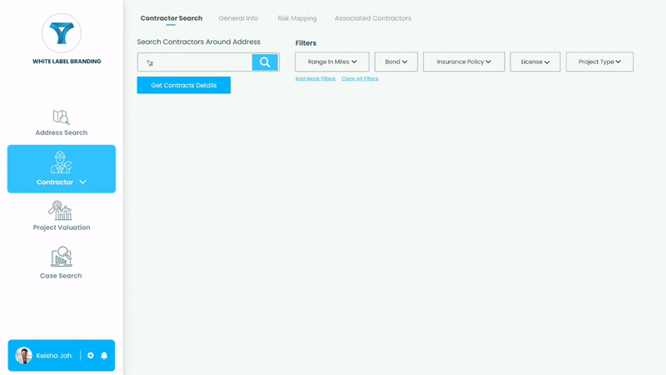Switch to Risk Mapping tab
The image size is (666, 375).
tap(297, 18)
